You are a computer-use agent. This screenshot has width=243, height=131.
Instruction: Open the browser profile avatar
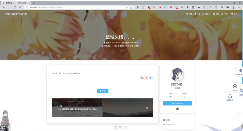(233, 8)
